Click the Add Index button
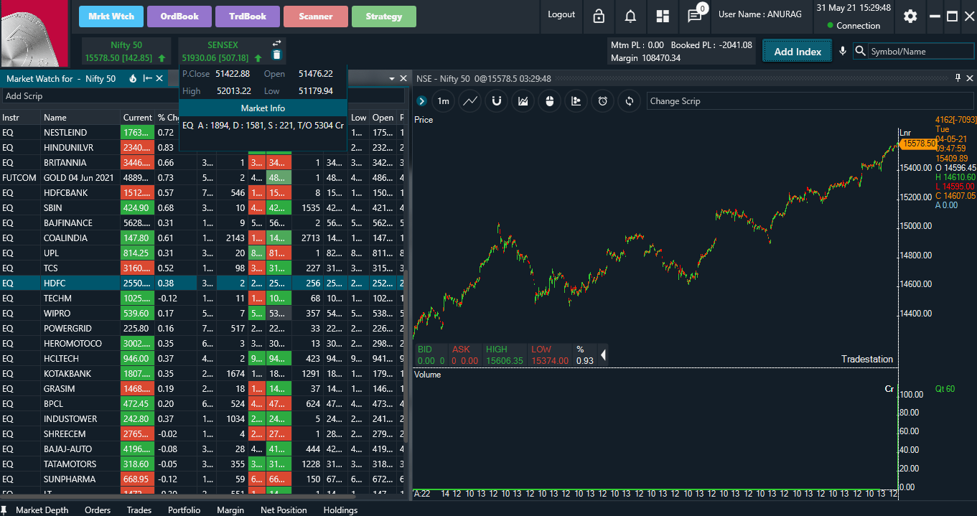977x516 pixels. 798,51
